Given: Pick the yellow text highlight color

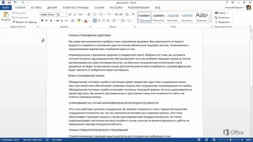Looking at the screenshot, I should [79, 21].
